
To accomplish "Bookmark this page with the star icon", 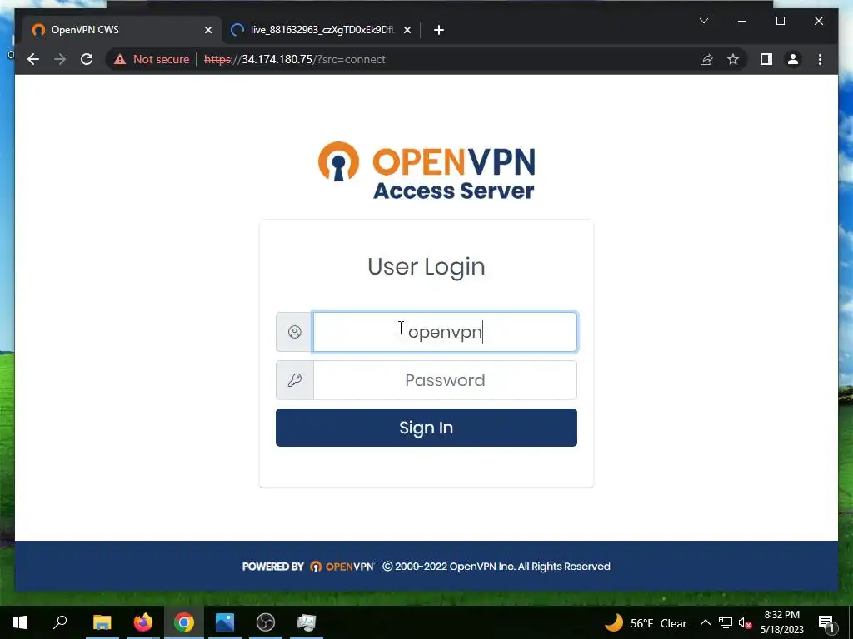I will (x=733, y=59).
